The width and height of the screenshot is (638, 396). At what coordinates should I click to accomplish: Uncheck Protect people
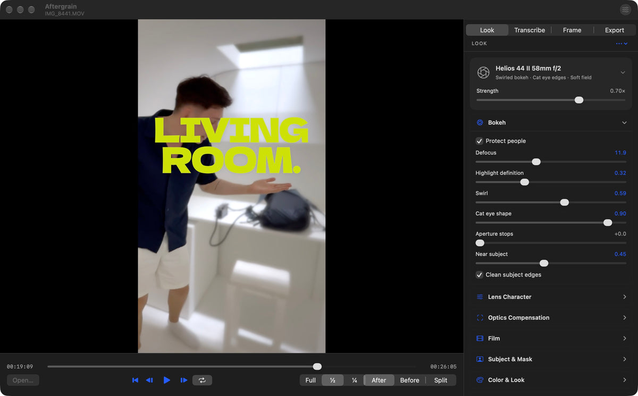[480, 141]
